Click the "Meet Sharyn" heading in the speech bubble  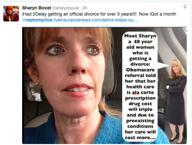(140, 36)
